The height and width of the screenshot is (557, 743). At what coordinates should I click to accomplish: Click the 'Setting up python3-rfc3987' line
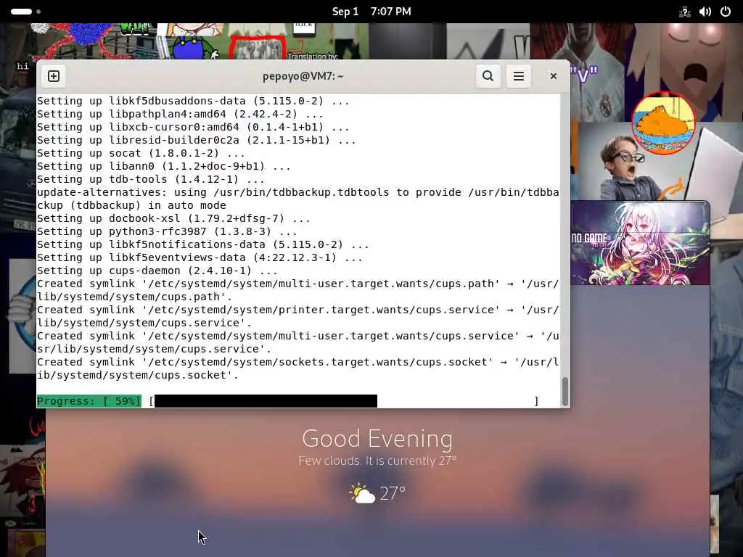pyautogui.click(x=167, y=231)
